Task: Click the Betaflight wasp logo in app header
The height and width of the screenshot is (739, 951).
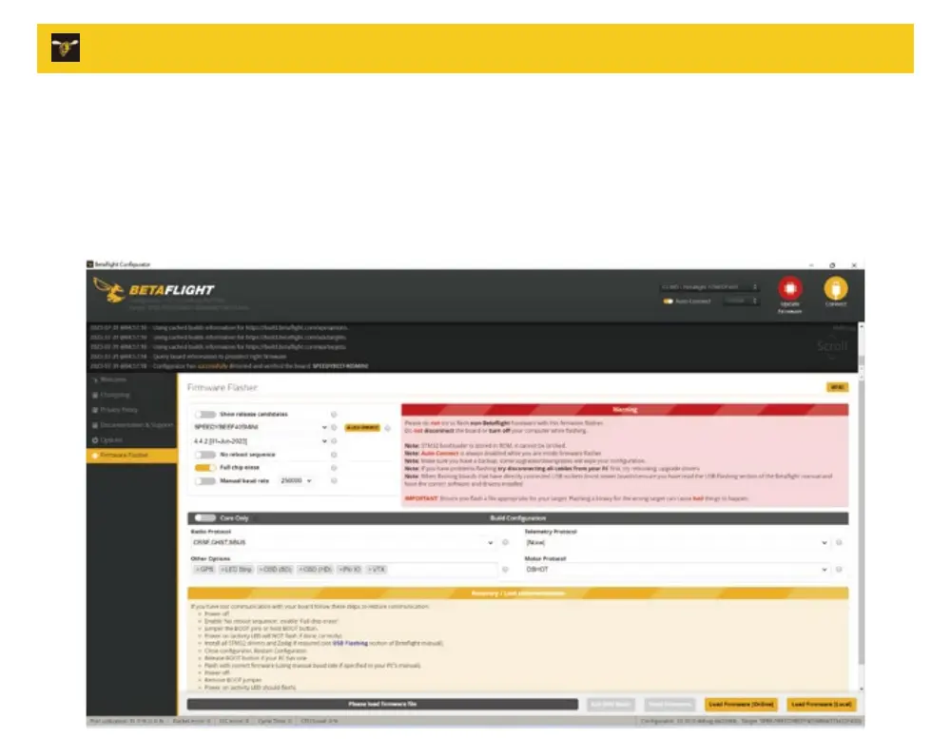Action: point(109,291)
